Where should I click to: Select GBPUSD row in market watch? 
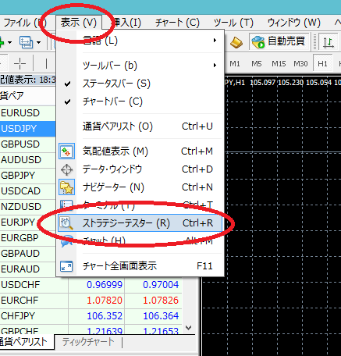pos(27,144)
